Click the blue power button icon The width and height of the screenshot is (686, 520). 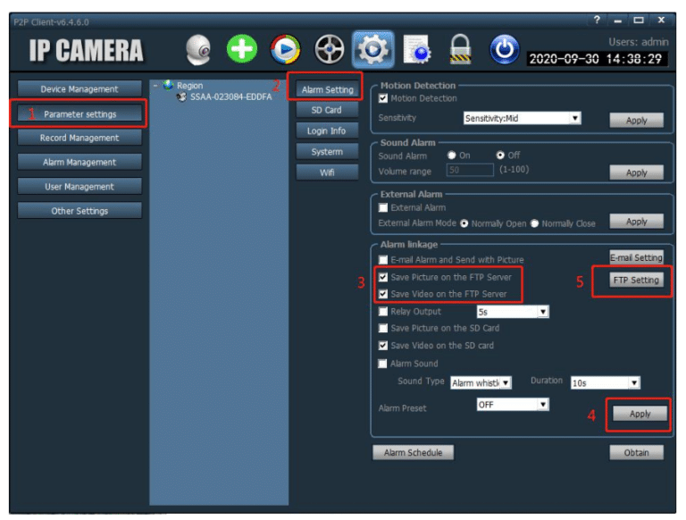pos(505,51)
